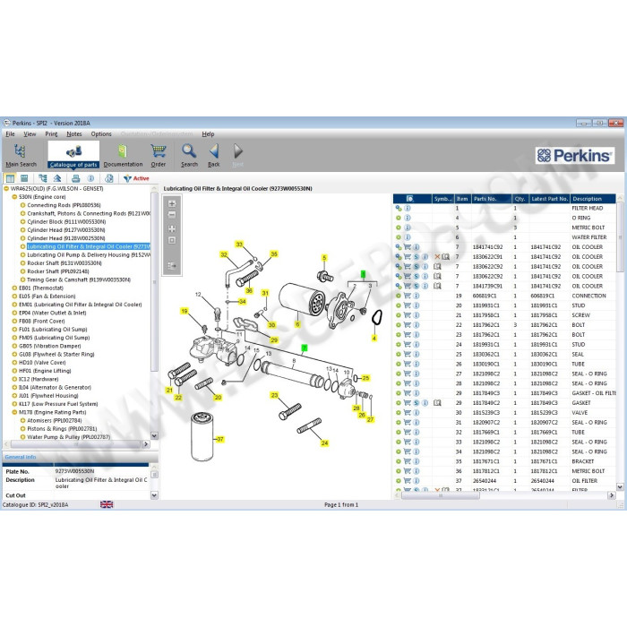Collapse the M178 Engine Rating Parts node
Screen dimensions: 627x627
14,412
